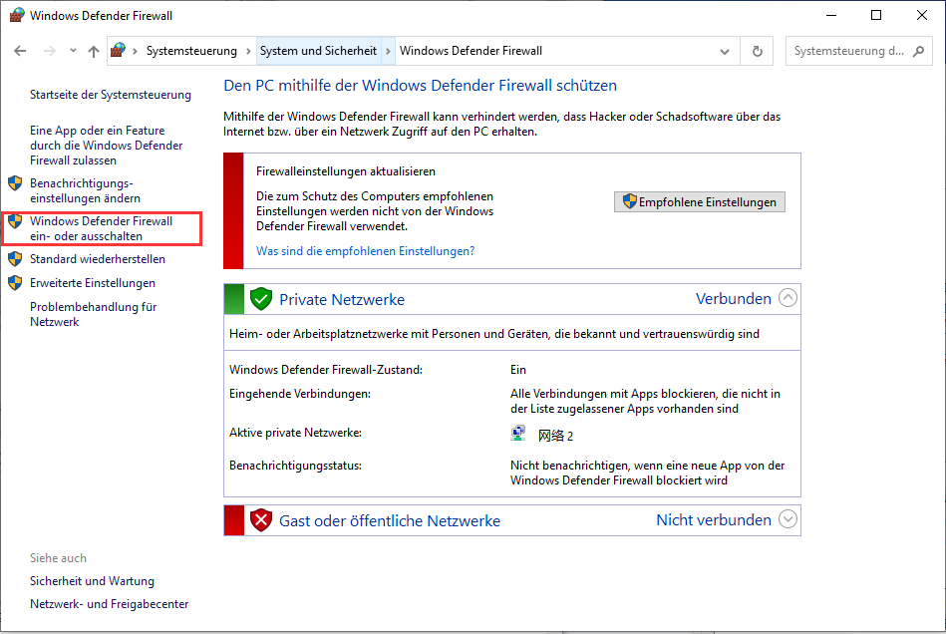Viewport: 946px width, 634px height.
Task: Click shield icon beside Erweiterte Einstellungen
Action: pos(15,283)
